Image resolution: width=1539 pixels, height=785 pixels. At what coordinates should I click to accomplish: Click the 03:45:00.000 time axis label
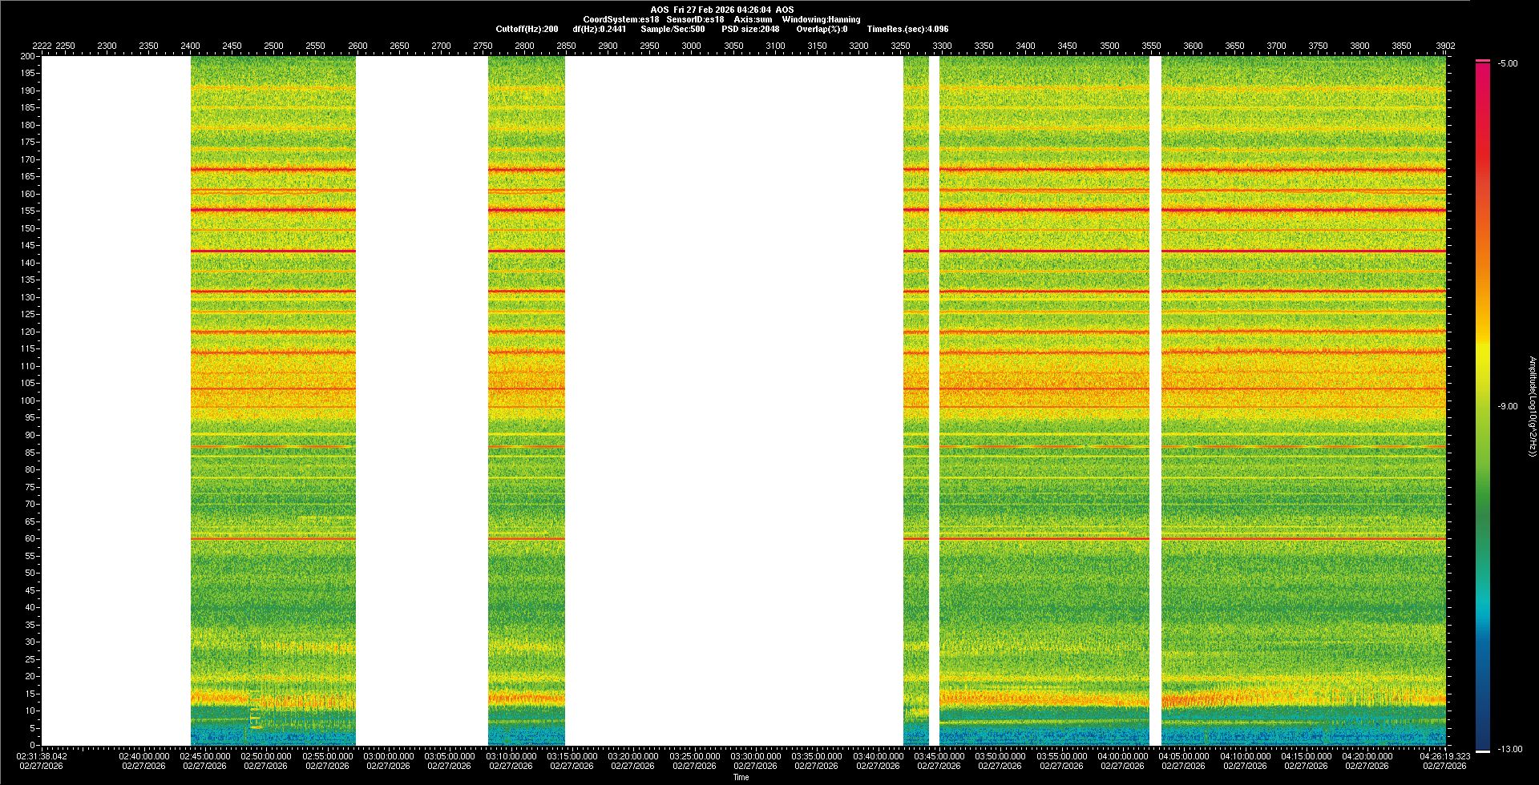[939, 756]
